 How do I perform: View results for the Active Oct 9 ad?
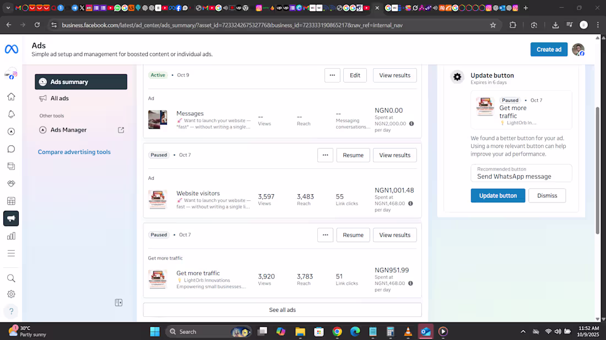pyautogui.click(x=394, y=75)
